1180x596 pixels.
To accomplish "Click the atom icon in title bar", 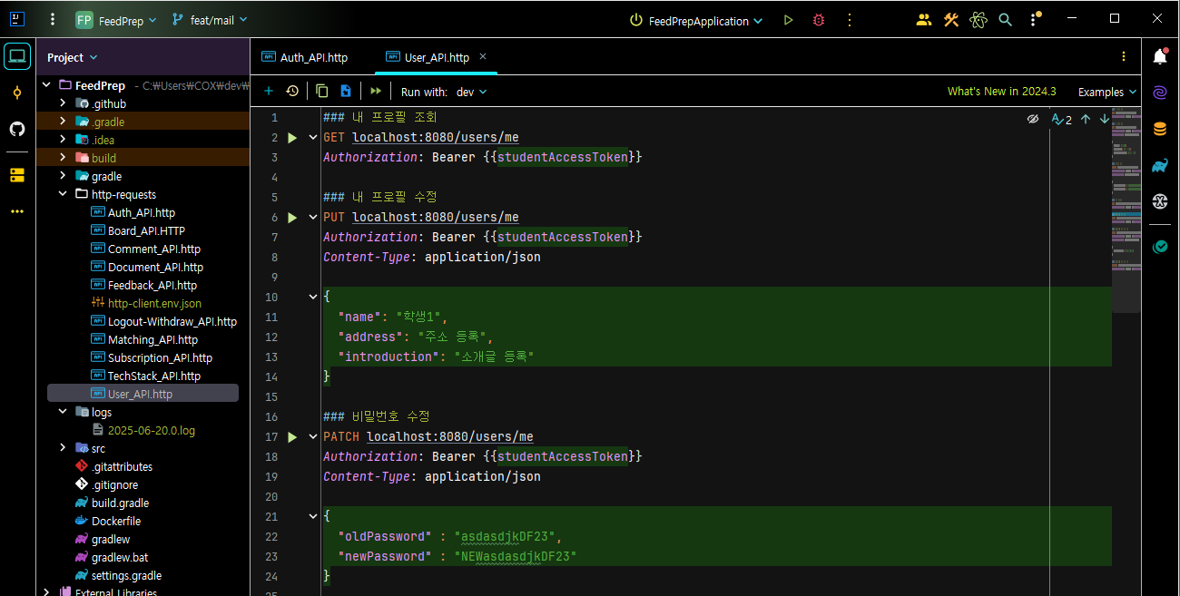I will point(978,20).
